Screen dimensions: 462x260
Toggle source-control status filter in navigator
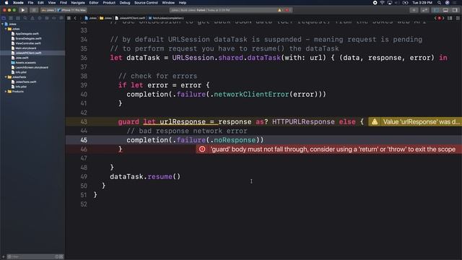[x=61, y=257]
